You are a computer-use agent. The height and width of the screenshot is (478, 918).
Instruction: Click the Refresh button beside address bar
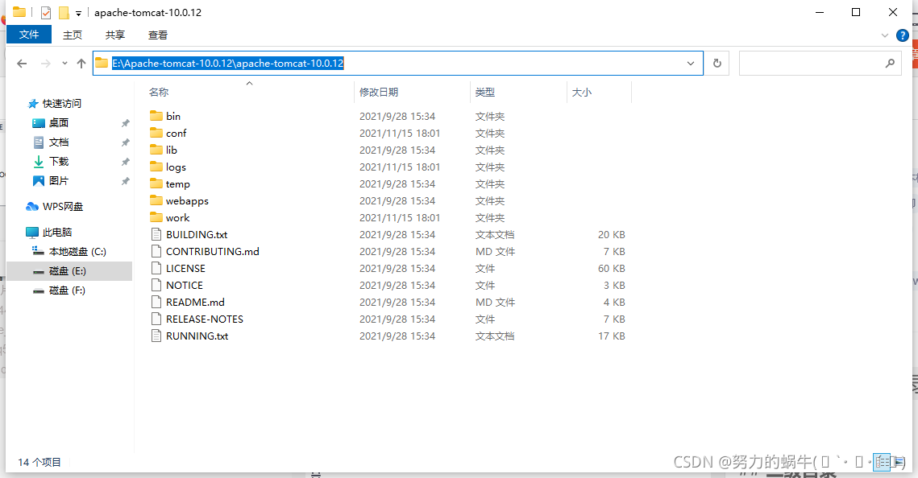[717, 63]
